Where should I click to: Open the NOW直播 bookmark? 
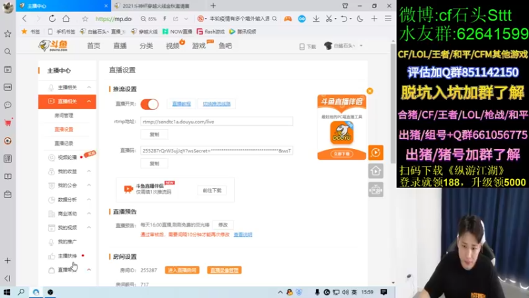(177, 31)
